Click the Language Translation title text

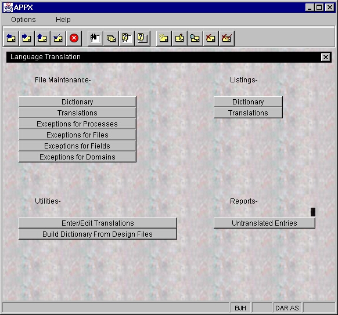pyautogui.click(x=45, y=57)
